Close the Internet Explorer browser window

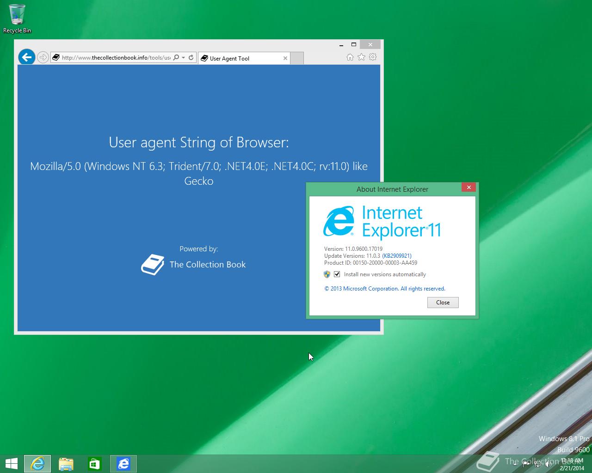point(370,44)
